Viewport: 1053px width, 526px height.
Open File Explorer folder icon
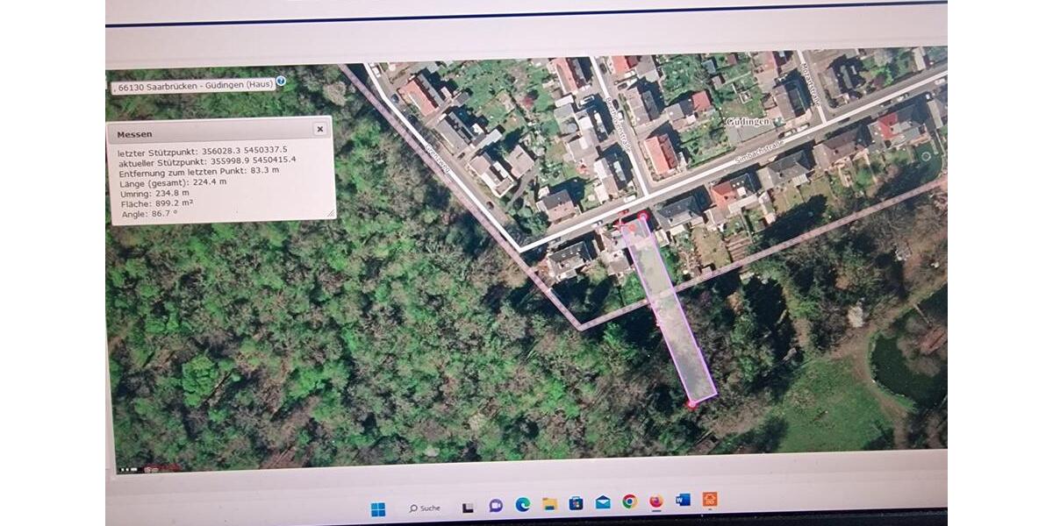(x=550, y=504)
